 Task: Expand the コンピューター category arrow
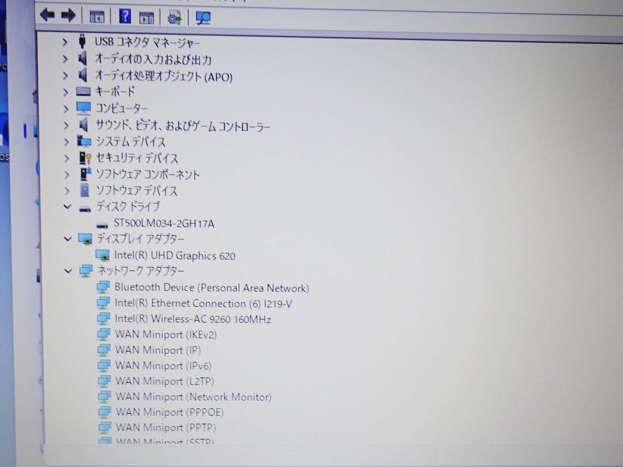pos(66,108)
